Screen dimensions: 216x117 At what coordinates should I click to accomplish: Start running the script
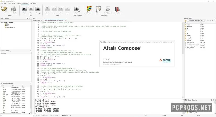pyautogui.click(x=24, y=9)
